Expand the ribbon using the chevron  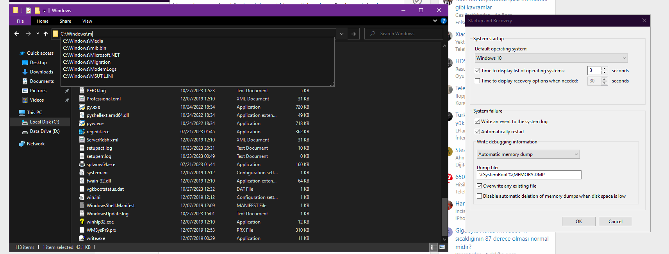(x=435, y=21)
